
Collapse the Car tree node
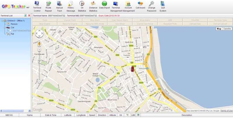(5, 28)
